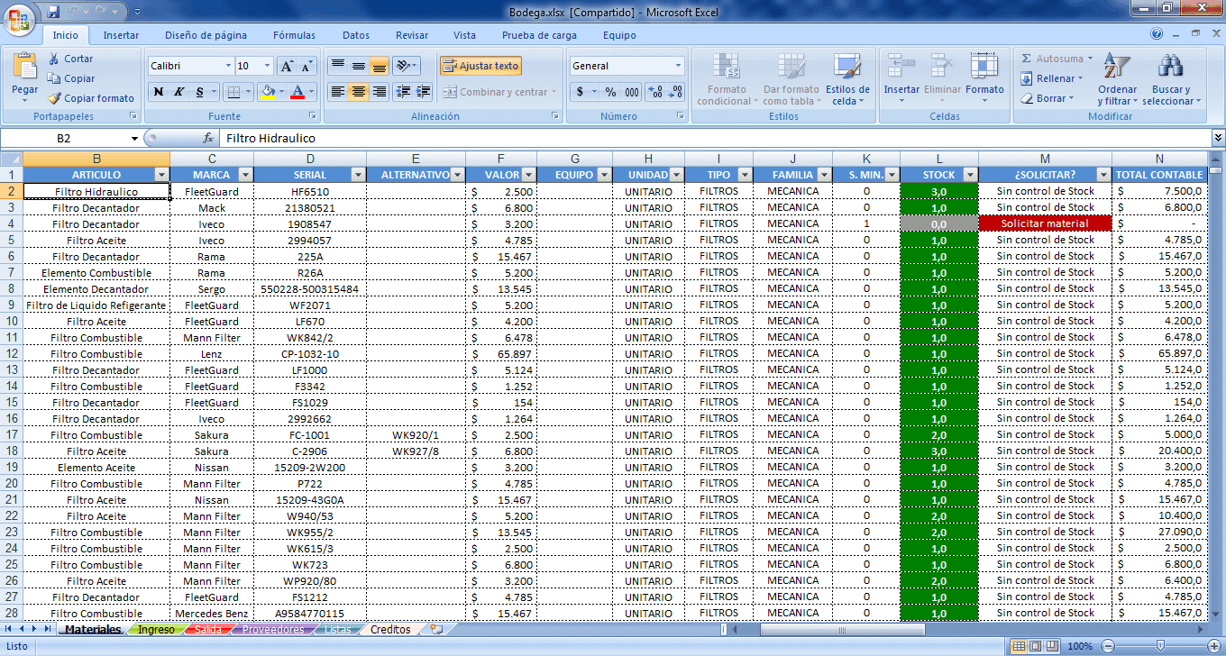Toggle Ajustar texto wrap option

480,66
